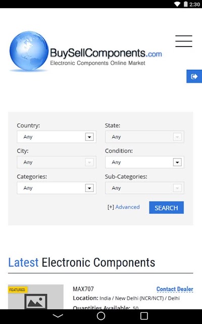Image resolution: width=202 pixels, height=324 pixels.
Task: Open the Condition dropdown
Action: point(144,162)
